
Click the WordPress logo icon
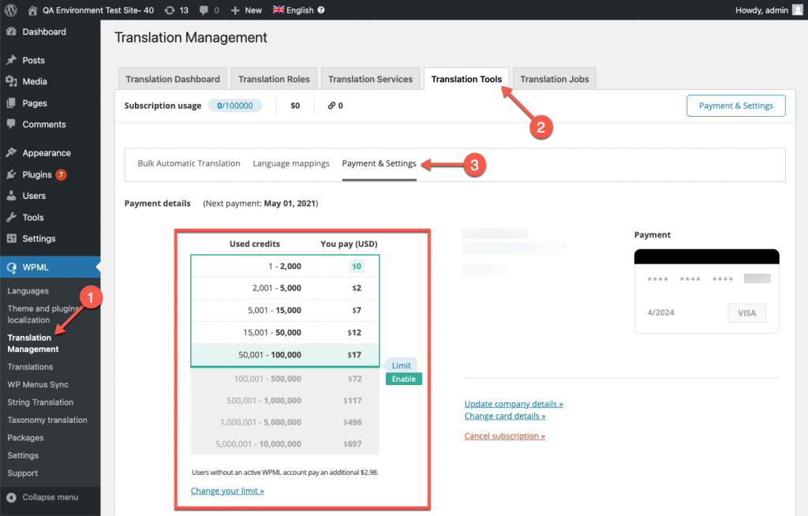(10, 9)
